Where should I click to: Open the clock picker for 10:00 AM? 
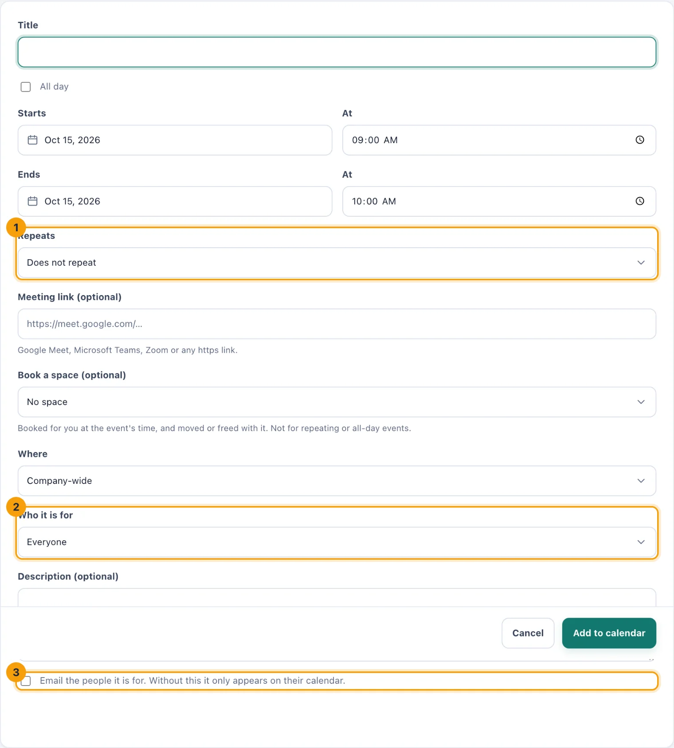click(639, 201)
